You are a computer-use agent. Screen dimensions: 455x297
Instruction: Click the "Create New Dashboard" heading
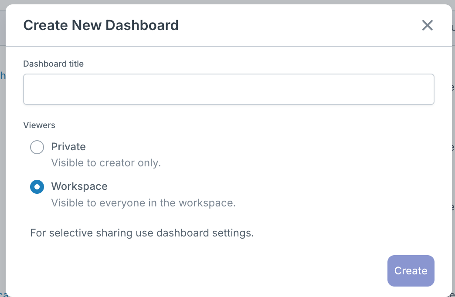pos(101,25)
